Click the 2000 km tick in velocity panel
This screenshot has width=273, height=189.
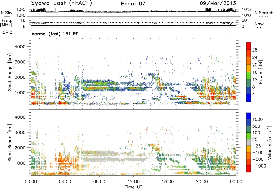tap(20, 148)
